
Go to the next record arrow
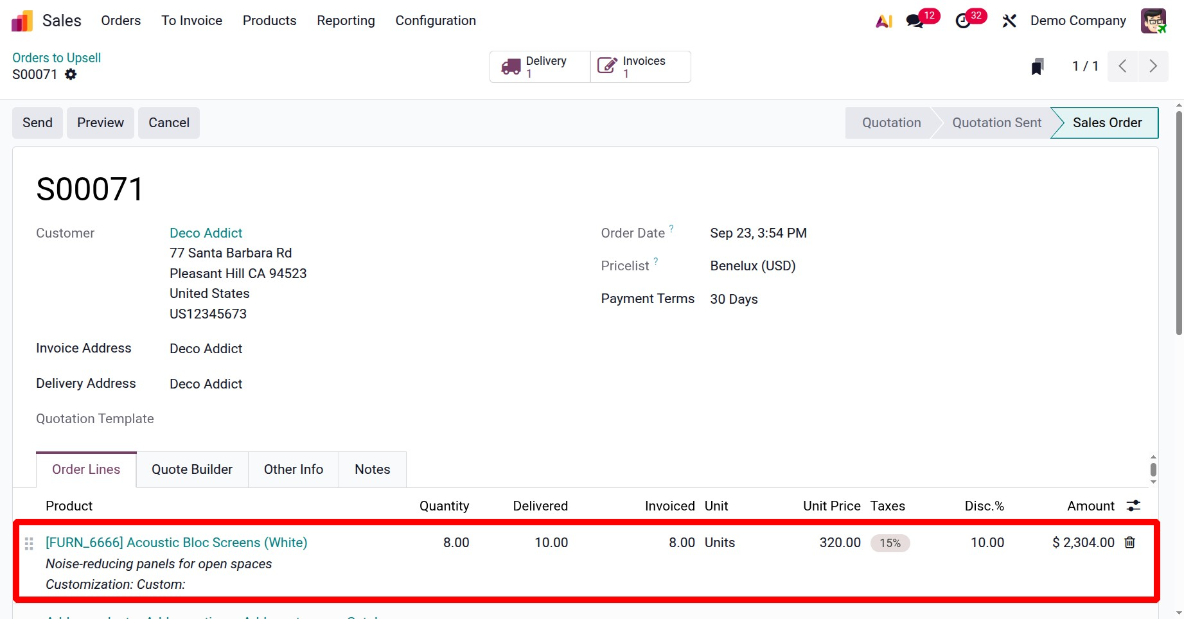(1153, 66)
